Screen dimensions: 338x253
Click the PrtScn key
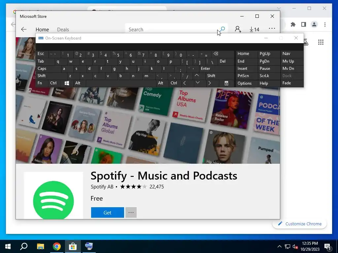(x=247, y=76)
